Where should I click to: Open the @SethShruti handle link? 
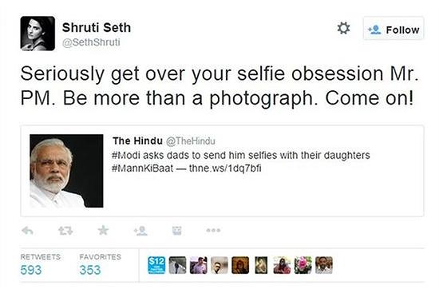pyautogui.click(x=91, y=42)
